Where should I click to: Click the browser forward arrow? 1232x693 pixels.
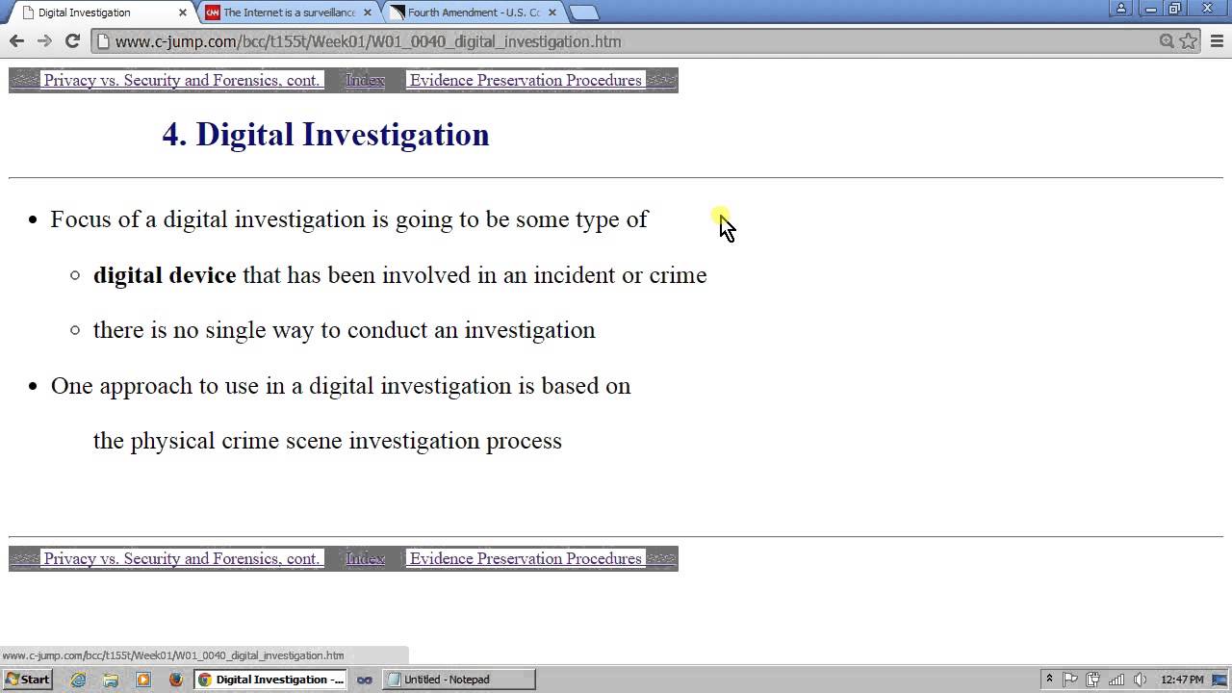[x=44, y=40]
